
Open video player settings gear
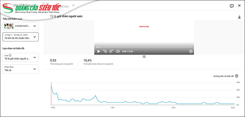click(x=191, y=51)
